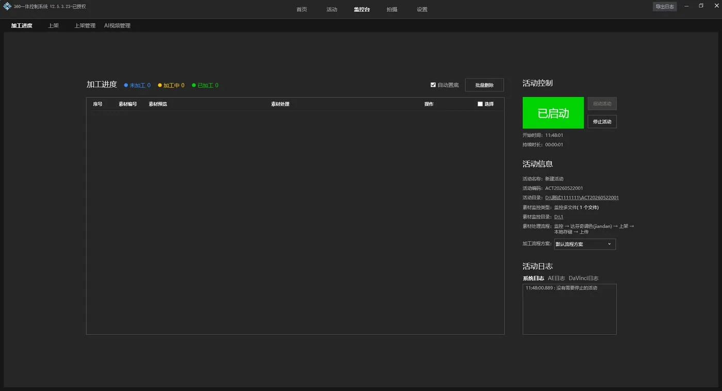Screen dimensions: 722x391
Task: Click the 360 app logo icon
Action: (x=7, y=6)
